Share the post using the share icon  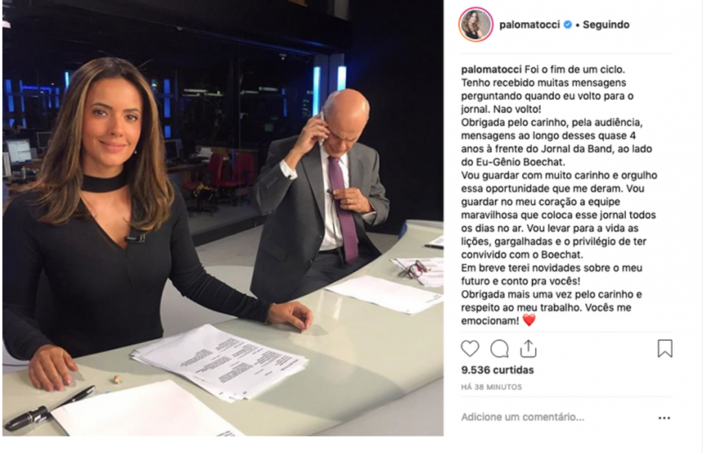(528, 349)
